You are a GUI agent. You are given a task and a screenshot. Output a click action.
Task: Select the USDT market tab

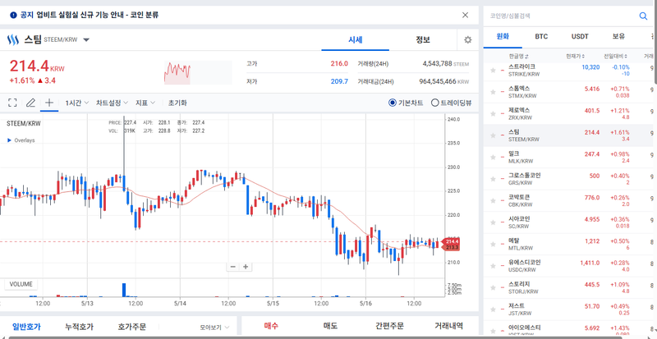[x=580, y=37]
